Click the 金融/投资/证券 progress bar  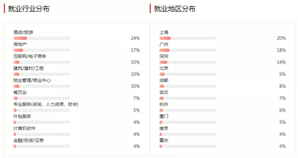coord(42,146)
